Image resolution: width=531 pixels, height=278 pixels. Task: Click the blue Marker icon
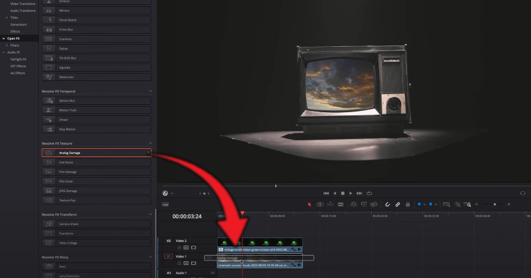(431, 204)
